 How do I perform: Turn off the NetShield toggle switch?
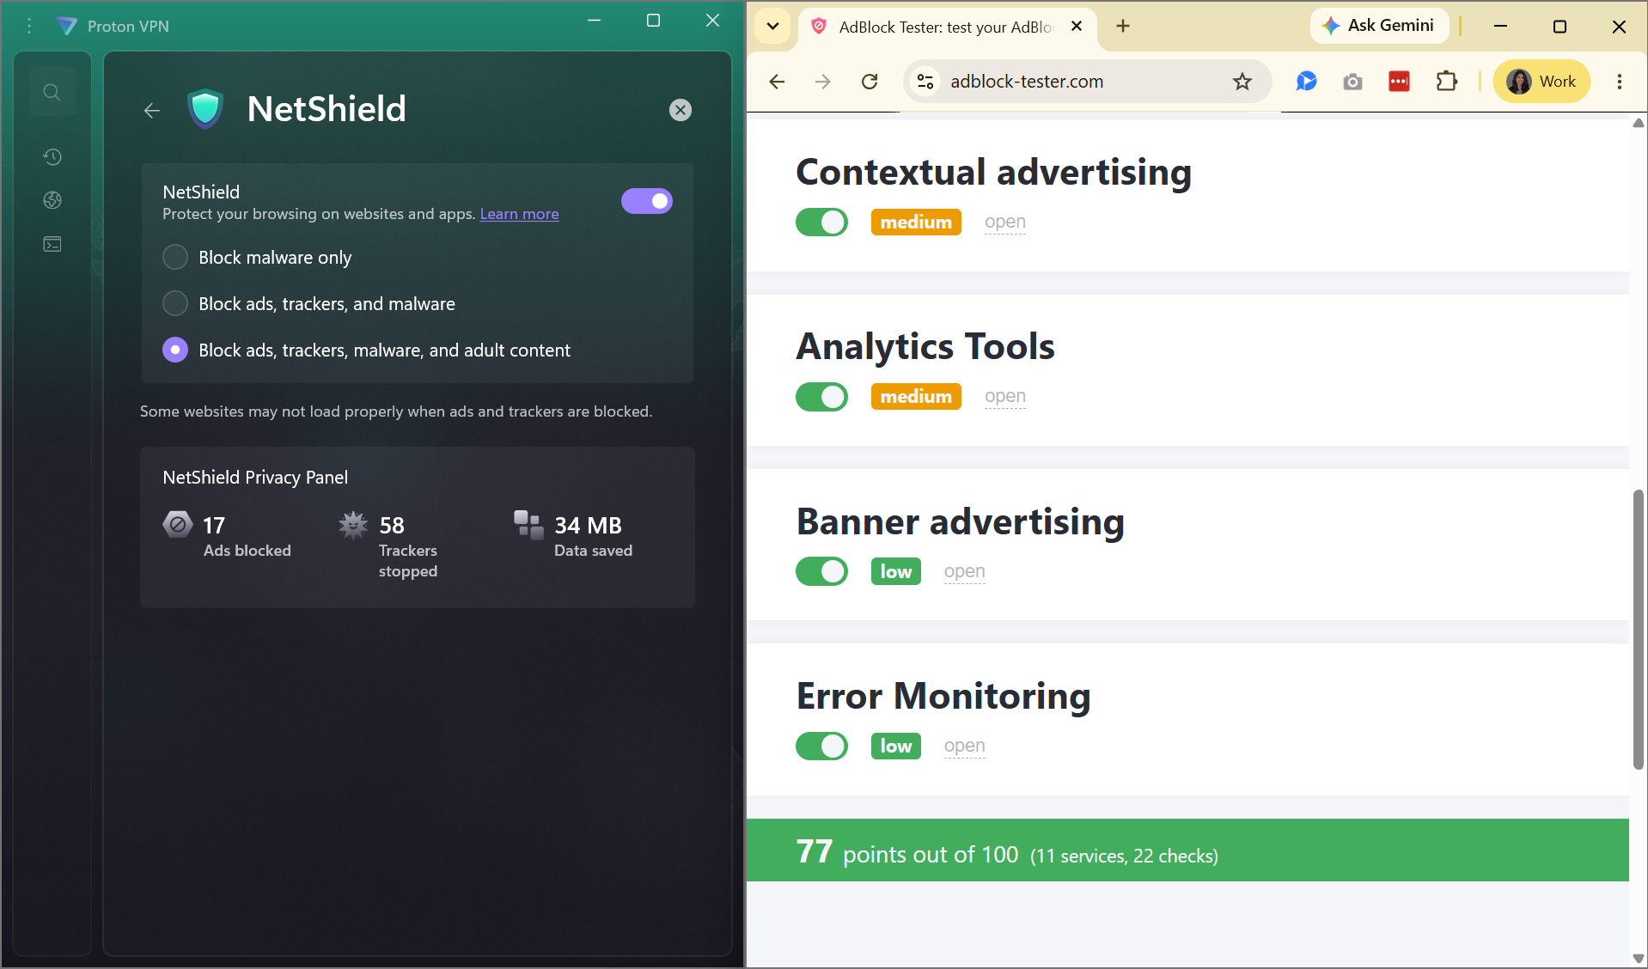click(647, 201)
